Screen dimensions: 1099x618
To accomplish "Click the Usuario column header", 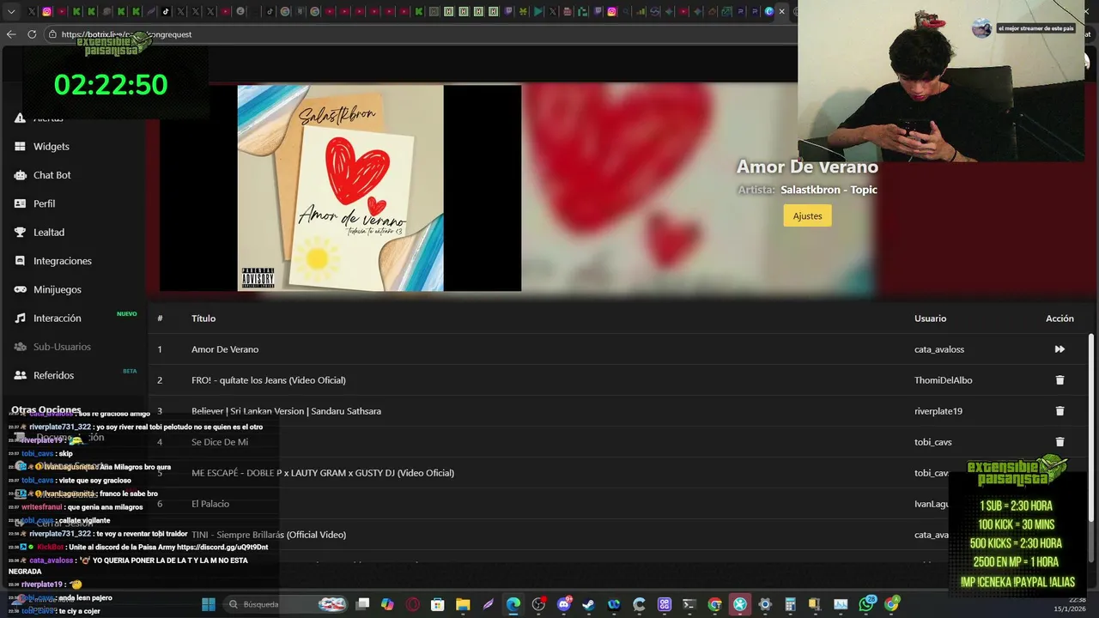I will (x=930, y=318).
